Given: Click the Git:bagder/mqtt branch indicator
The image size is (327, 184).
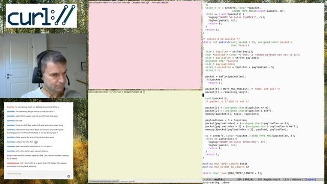Looking at the screenshot, I should pyautogui.click(x=269, y=179).
